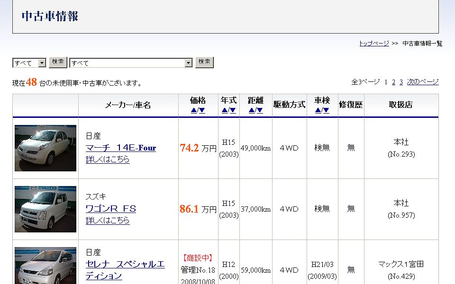
Task: Sort model year descending arrow
Action: 233,110
